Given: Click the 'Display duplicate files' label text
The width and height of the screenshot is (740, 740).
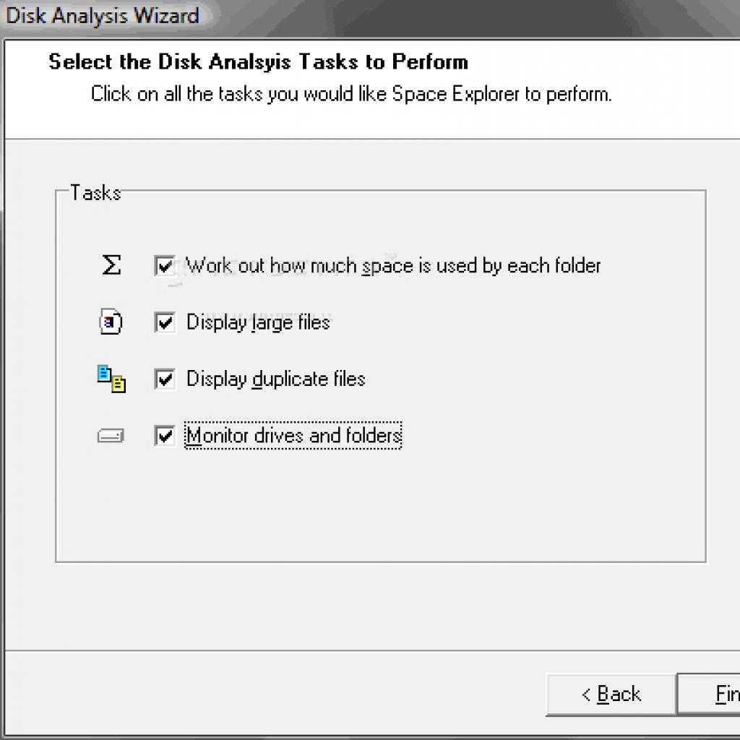Looking at the screenshot, I should pyautogui.click(x=276, y=379).
